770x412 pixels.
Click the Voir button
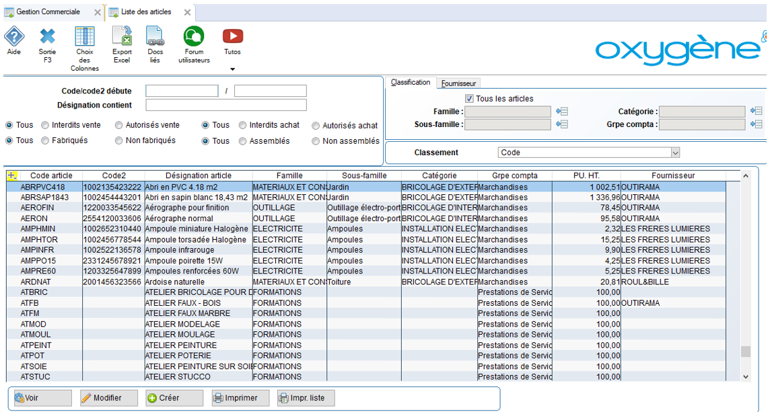click(x=42, y=398)
